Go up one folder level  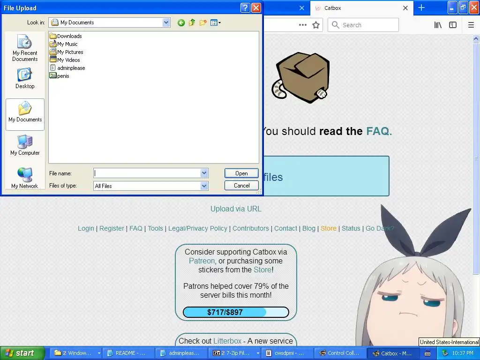pos(192,22)
